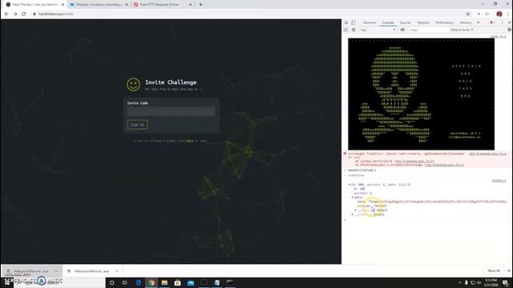Expand the inner __proto__ Object under data
The image size is (513, 288).
pos(356,210)
